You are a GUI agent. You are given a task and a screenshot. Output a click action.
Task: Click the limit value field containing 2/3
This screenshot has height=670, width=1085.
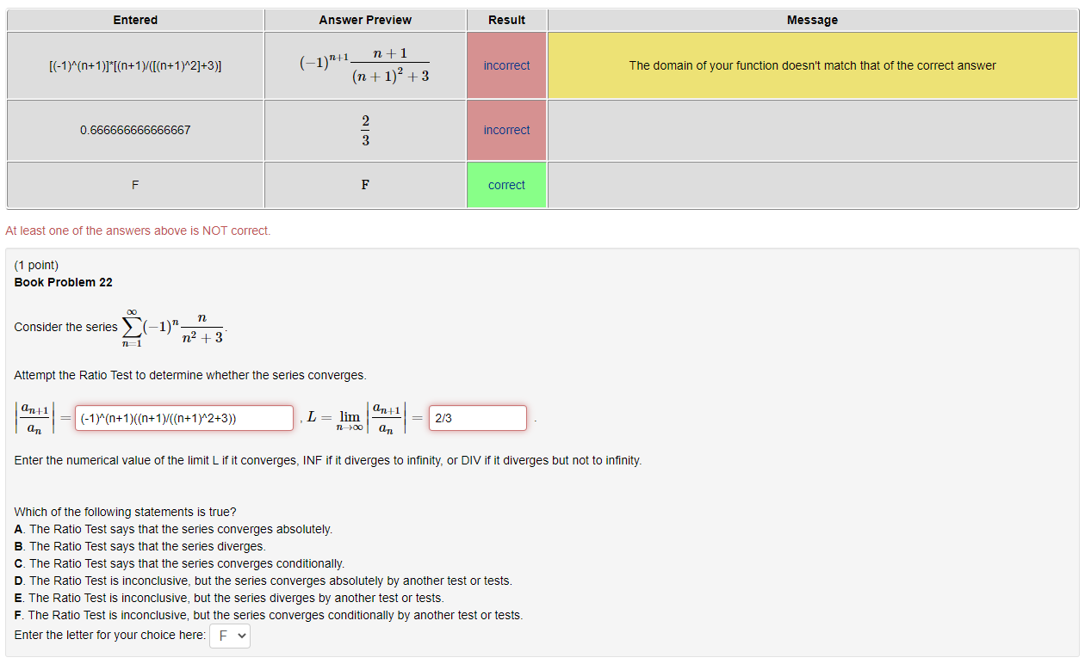pos(477,417)
